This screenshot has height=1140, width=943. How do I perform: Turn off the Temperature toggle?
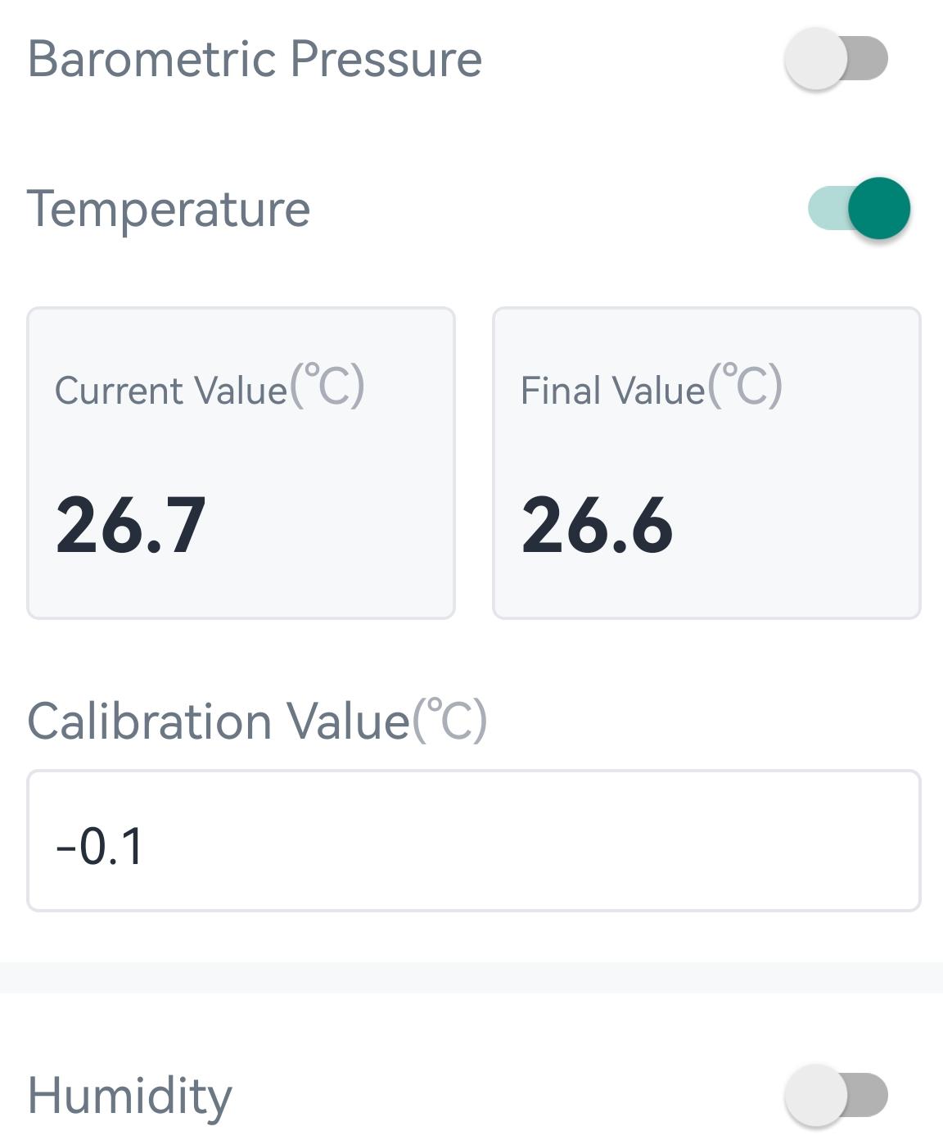(859, 208)
